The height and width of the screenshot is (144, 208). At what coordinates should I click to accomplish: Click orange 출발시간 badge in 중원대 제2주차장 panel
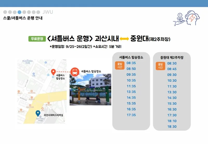coord(160,66)
